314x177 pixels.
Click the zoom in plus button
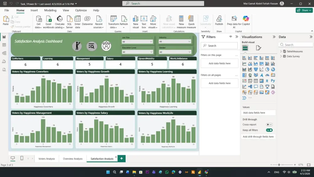295,165
